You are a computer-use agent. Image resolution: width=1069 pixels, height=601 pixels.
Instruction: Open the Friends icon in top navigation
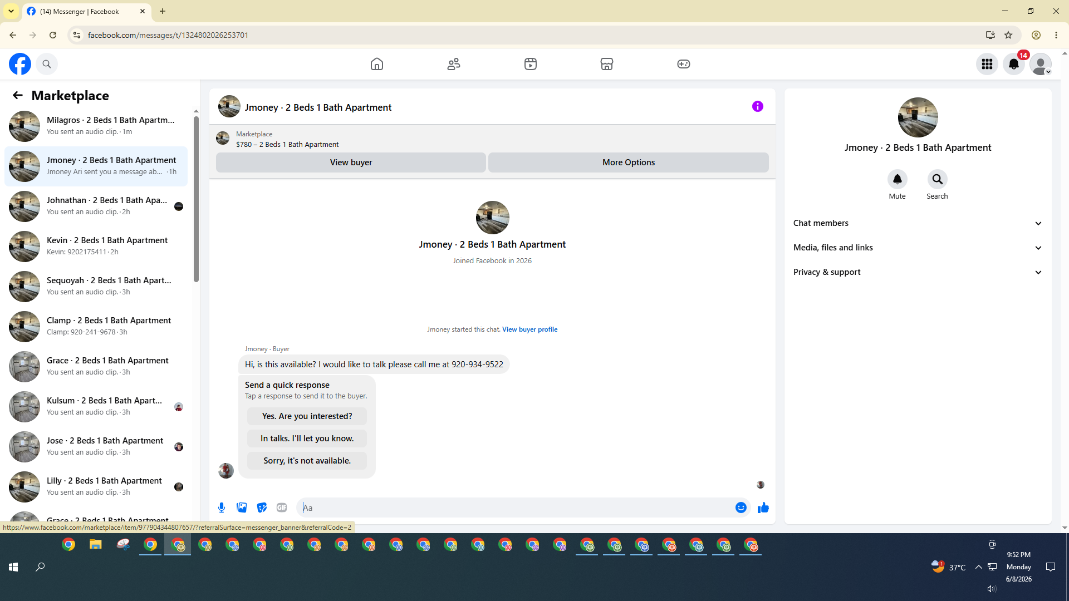coord(454,64)
